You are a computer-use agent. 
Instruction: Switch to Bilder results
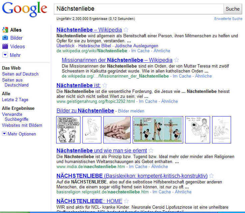(16, 38)
